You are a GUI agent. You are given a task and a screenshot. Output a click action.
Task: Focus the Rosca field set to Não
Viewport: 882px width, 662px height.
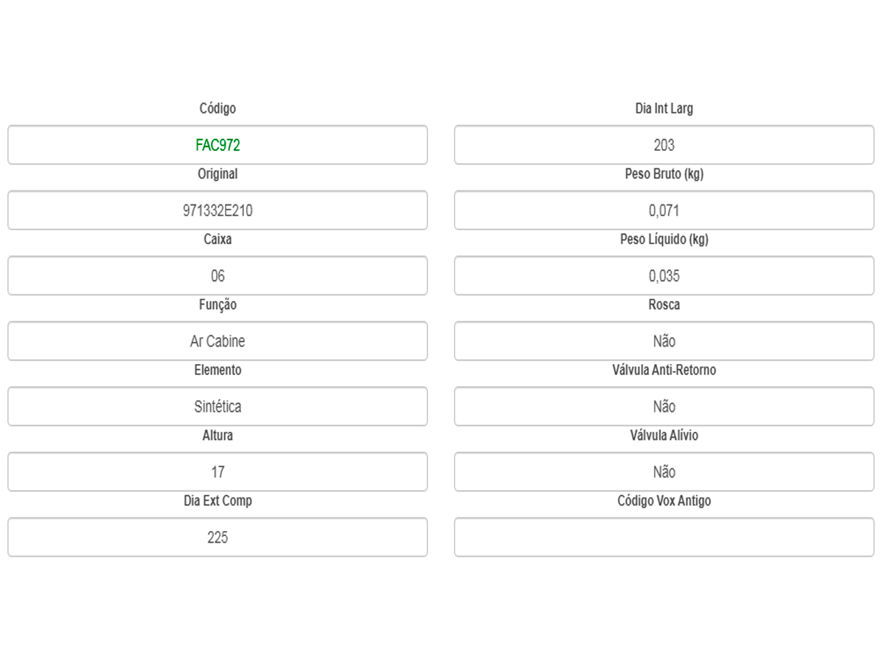coord(664,341)
